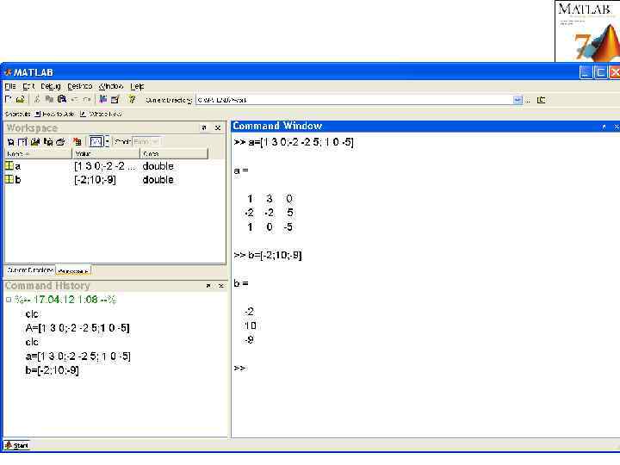Open the Debug menu
620x465 pixels.
(x=51, y=86)
